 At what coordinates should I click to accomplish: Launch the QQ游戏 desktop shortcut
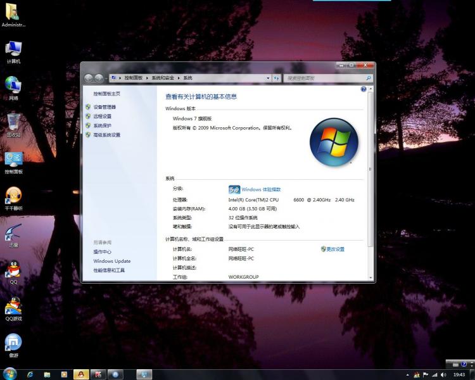click(13, 309)
